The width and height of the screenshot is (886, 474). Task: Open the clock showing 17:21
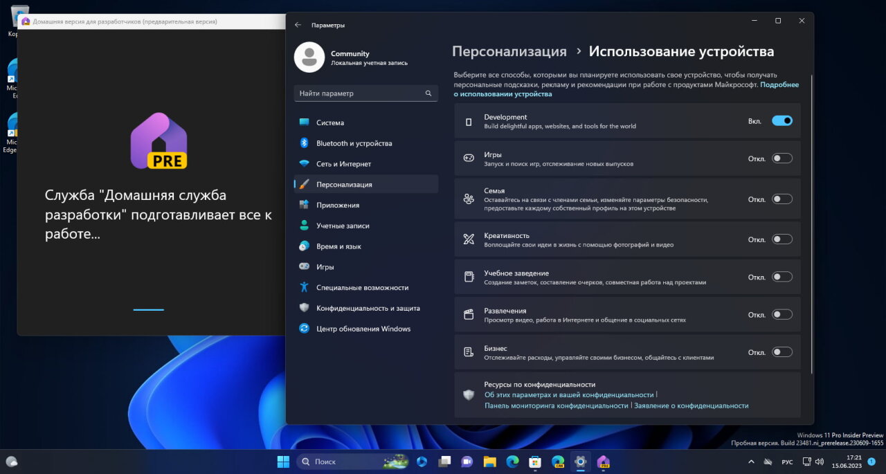847,462
